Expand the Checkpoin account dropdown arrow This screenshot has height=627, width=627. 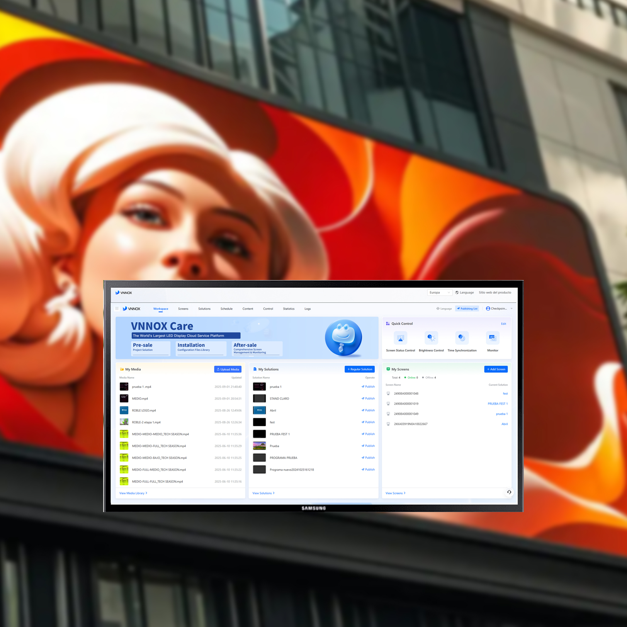tap(512, 309)
